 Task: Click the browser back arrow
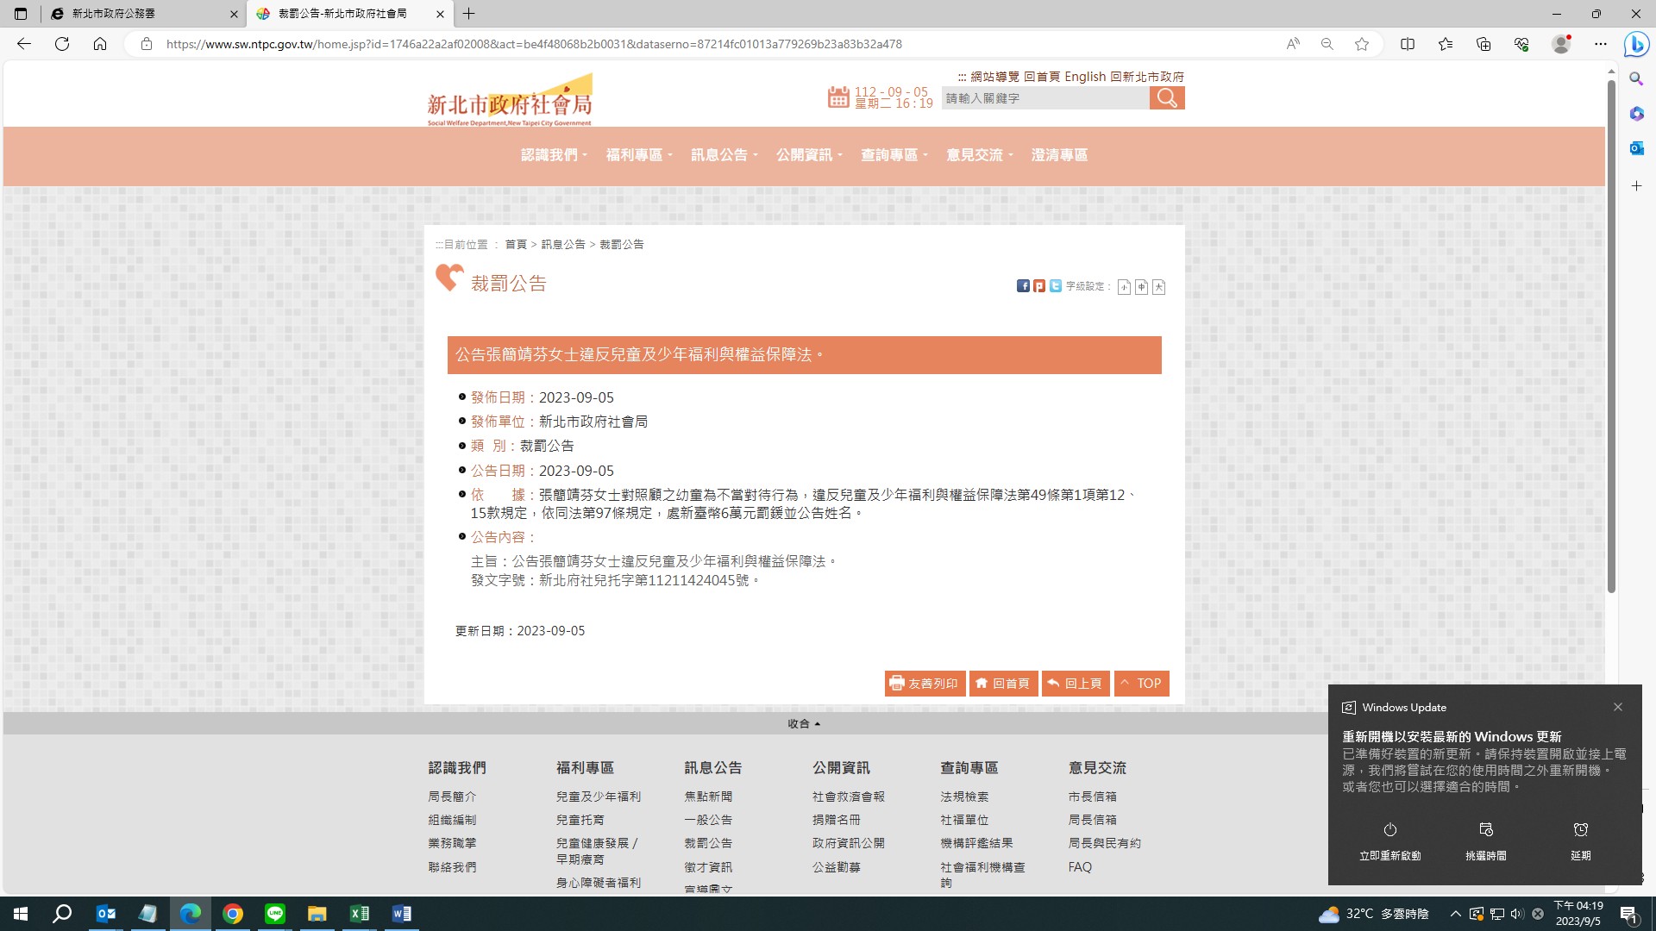click(x=24, y=44)
